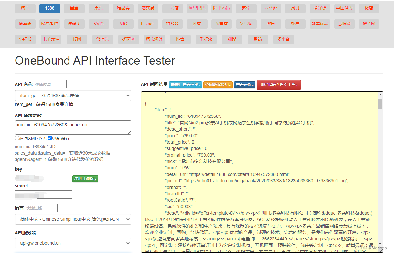Select the MIC tab
The width and height of the screenshot is (394, 253).
pos(123,24)
